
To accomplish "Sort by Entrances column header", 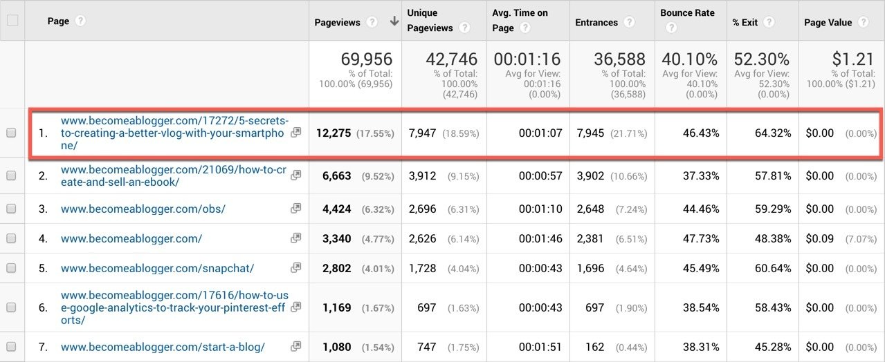I will (596, 22).
